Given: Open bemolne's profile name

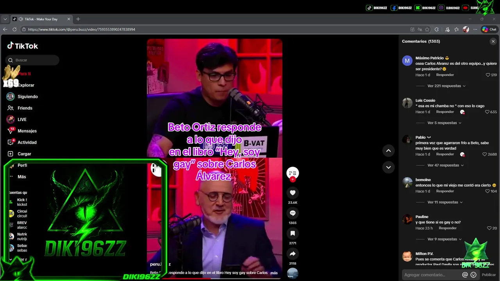Looking at the screenshot, I should (423, 180).
